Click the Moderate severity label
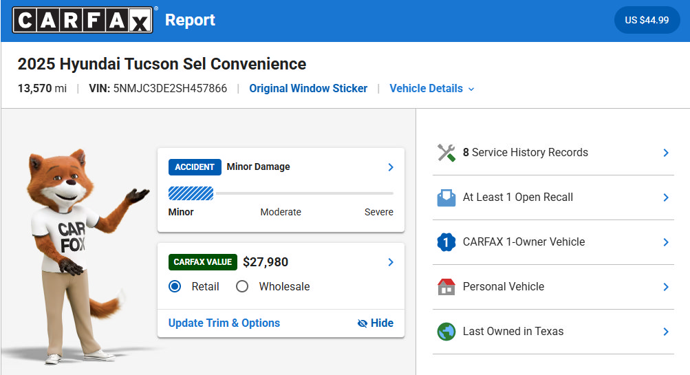The height and width of the screenshot is (375, 690). pos(281,212)
